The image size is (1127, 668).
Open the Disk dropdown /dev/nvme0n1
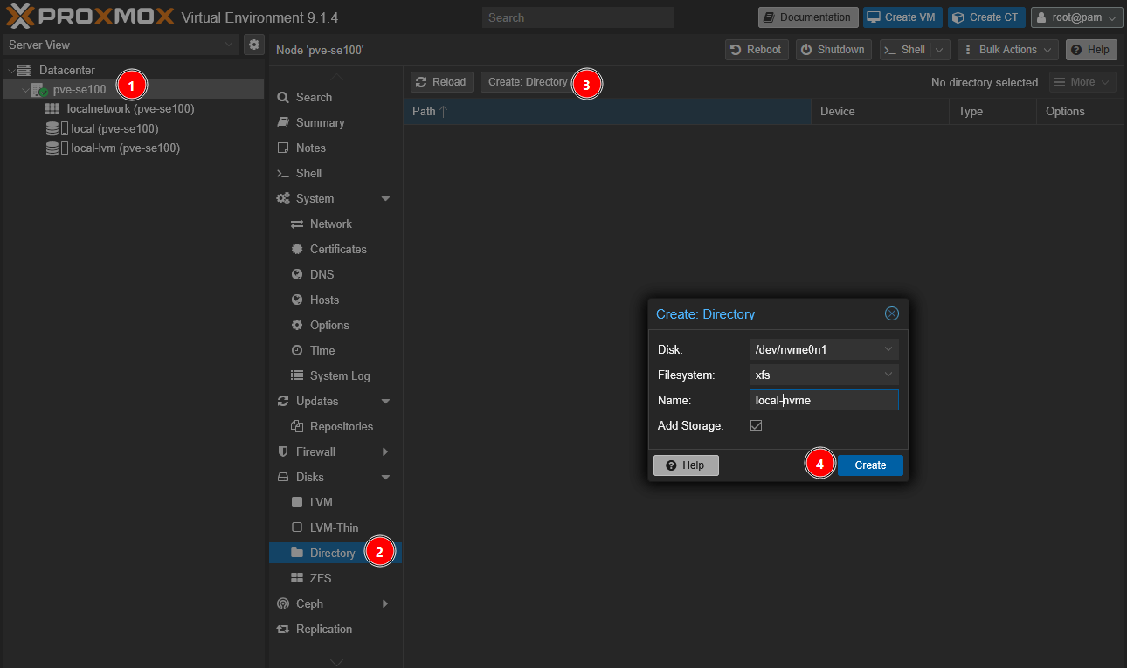[x=823, y=349]
